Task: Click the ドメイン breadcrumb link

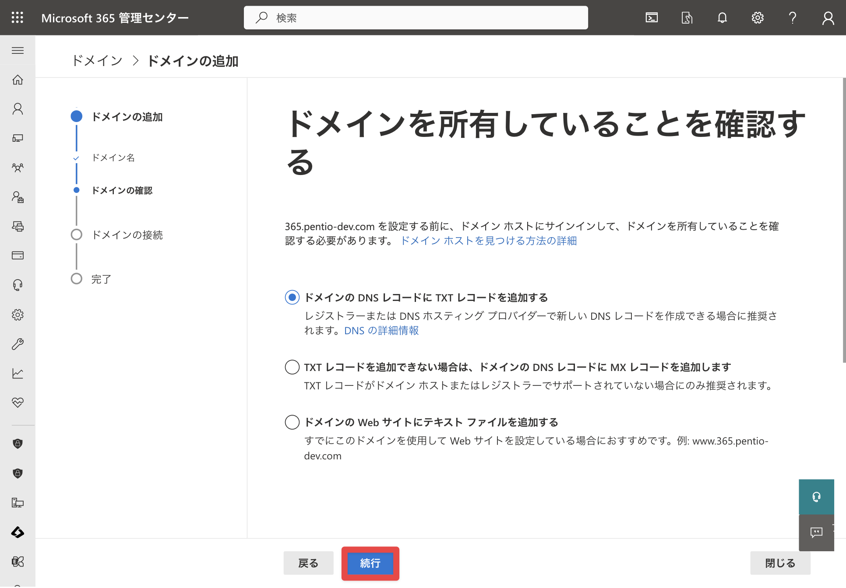Action: point(97,61)
